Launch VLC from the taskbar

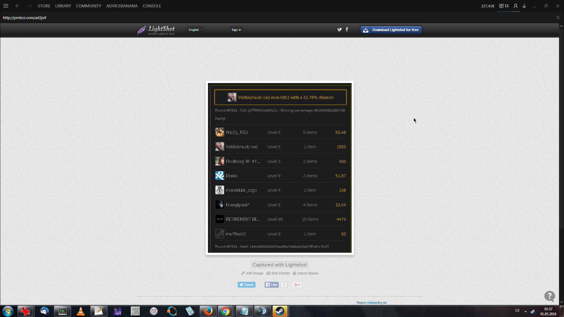point(81,311)
